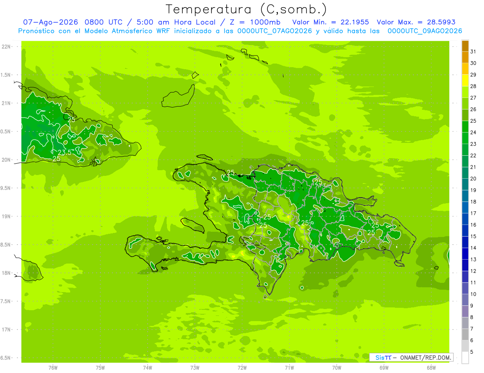Image resolution: width=484 pixels, height=373 pixels.
Task: Click the legend value 18
Action: 474,202
